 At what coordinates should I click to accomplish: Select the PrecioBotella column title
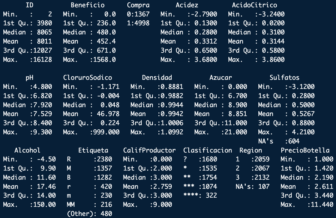305,150
